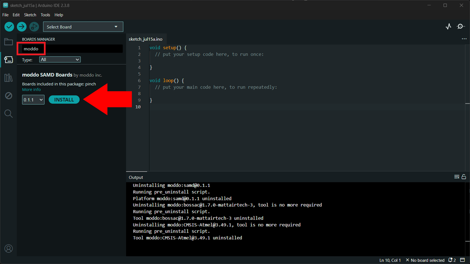Open the Serial Plotter icon
This screenshot has width=470, height=264.
(x=449, y=27)
